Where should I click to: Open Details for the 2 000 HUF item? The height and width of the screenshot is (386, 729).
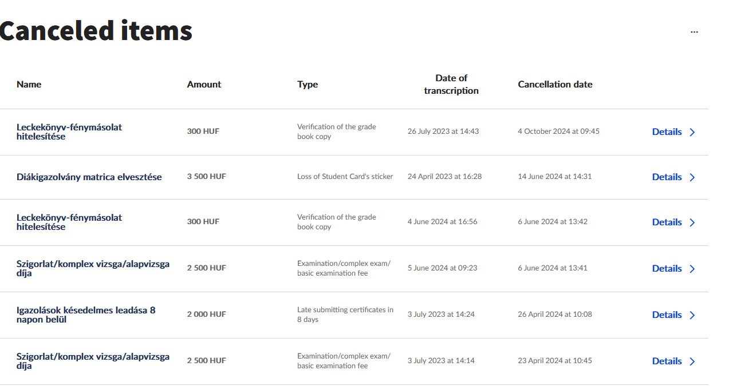(x=667, y=315)
